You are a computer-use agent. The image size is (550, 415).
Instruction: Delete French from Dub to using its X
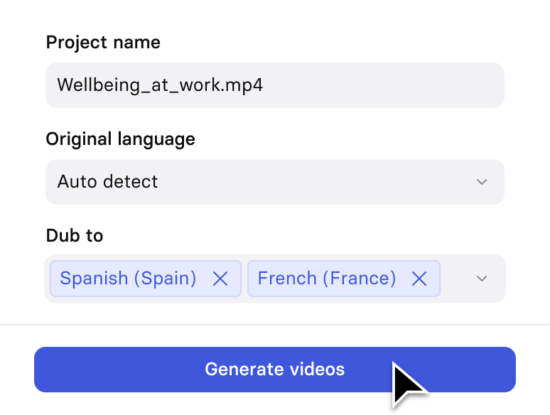pyautogui.click(x=419, y=279)
